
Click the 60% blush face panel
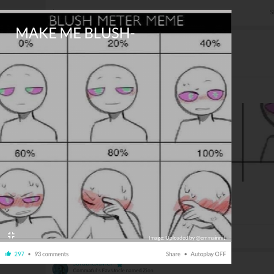point(33,200)
